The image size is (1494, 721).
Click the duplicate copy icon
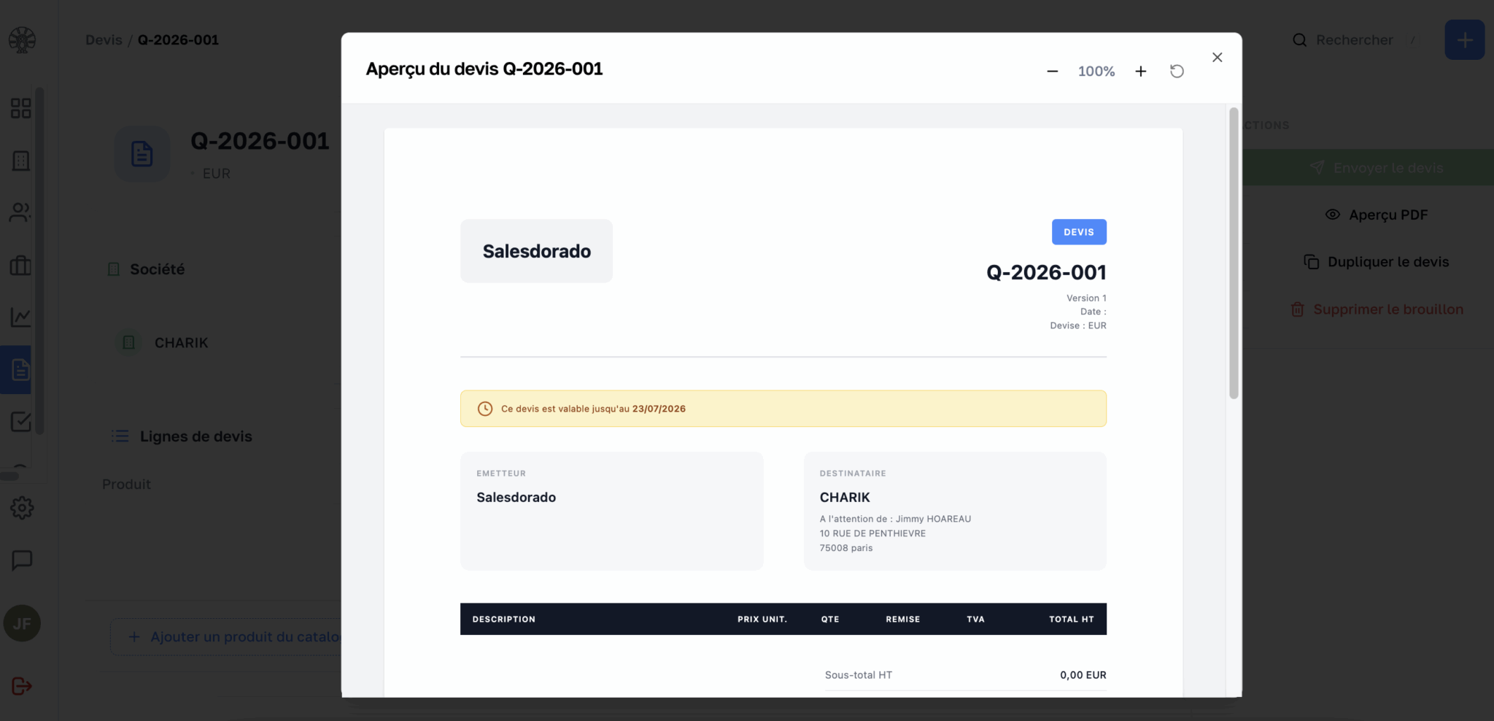[x=1311, y=262]
